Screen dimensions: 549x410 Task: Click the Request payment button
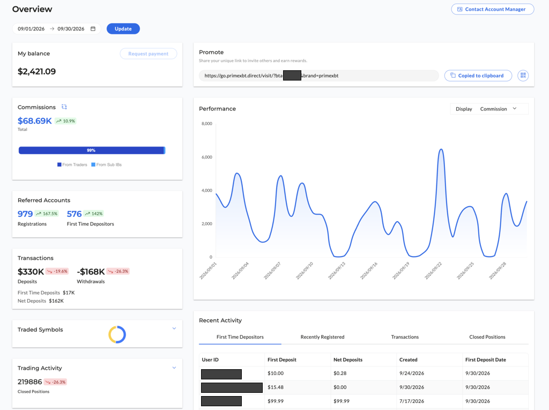coord(149,54)
